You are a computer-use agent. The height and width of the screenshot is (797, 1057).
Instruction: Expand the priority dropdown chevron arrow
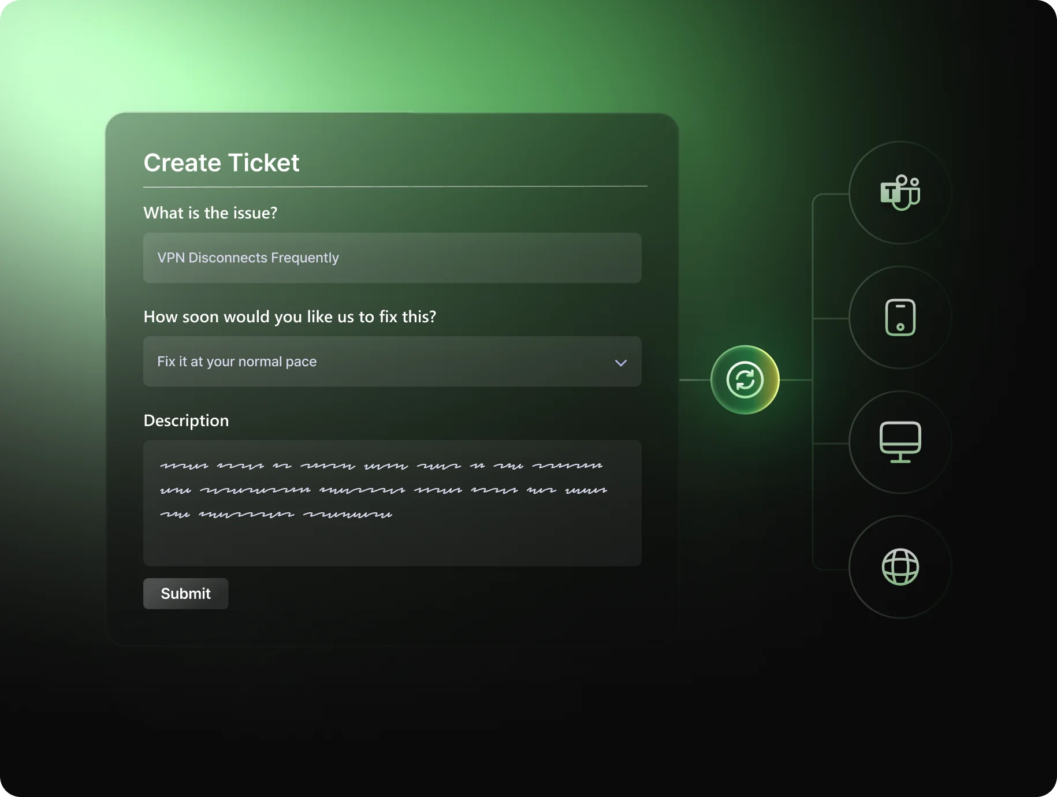coord(620,363)
